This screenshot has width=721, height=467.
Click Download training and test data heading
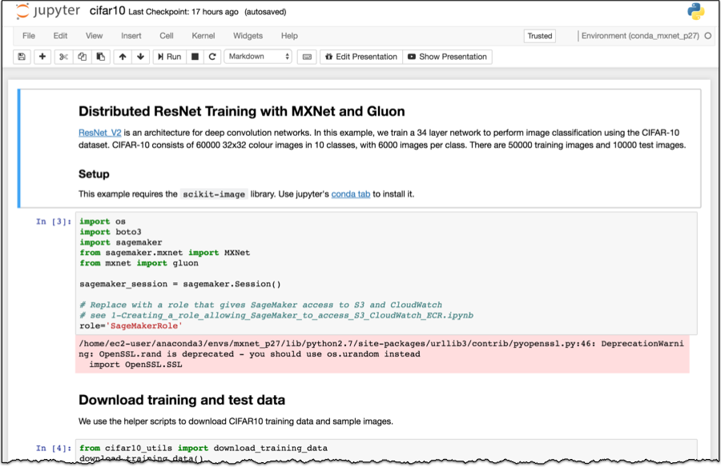182,400
